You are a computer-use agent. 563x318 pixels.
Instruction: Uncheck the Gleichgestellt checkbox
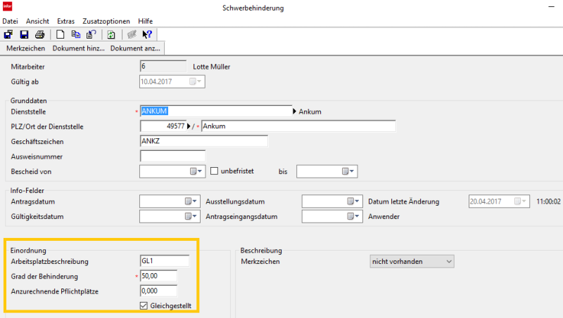[x=144, y=305]
